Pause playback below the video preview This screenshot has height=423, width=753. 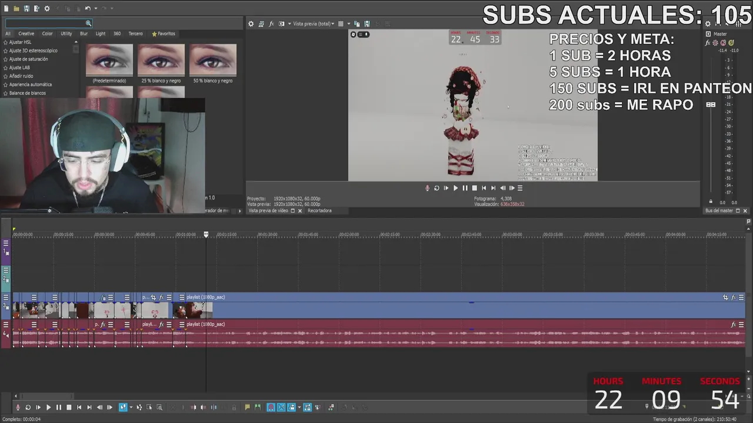click(465, 188)
